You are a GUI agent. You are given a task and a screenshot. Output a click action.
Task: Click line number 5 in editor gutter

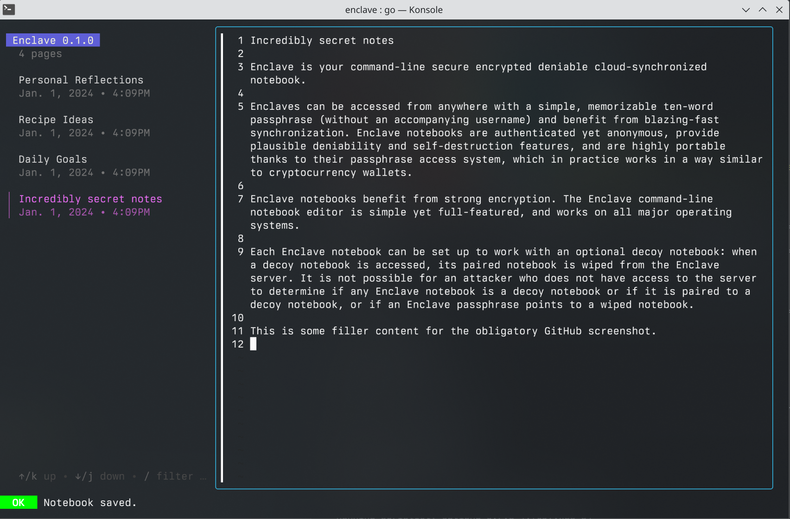coord(241,107)
